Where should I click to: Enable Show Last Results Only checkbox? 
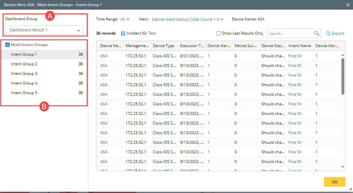[x=218, y=33]
